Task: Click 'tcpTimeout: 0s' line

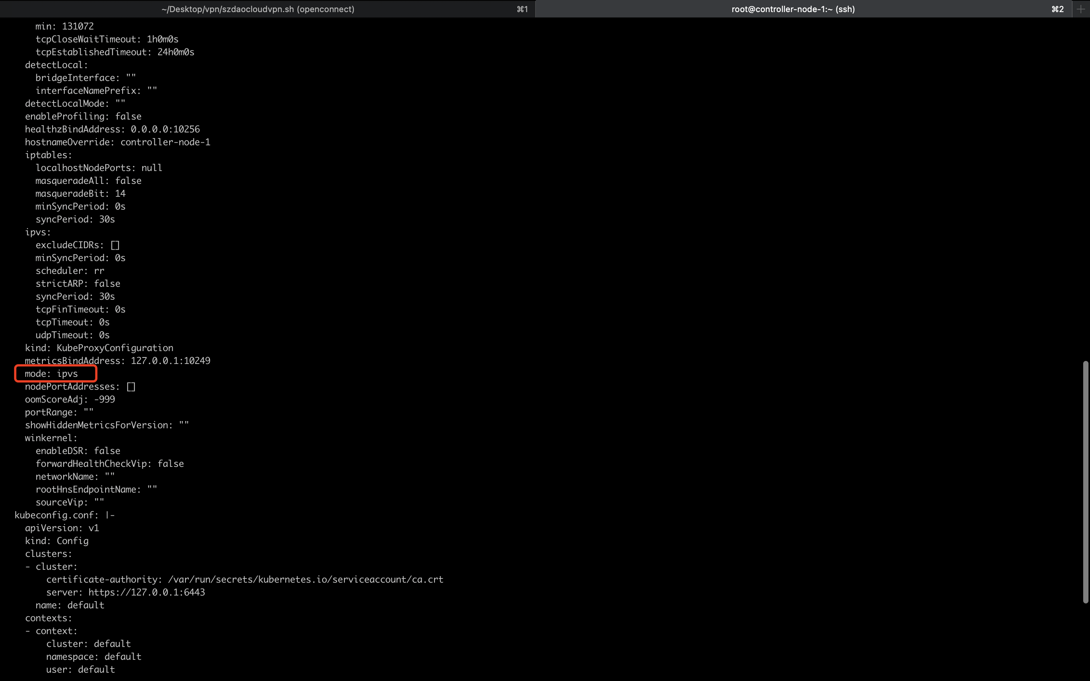Action: point(73,322)
